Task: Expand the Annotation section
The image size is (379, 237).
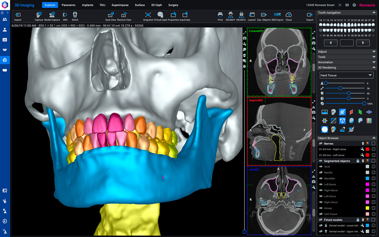Action: (346, 62)
